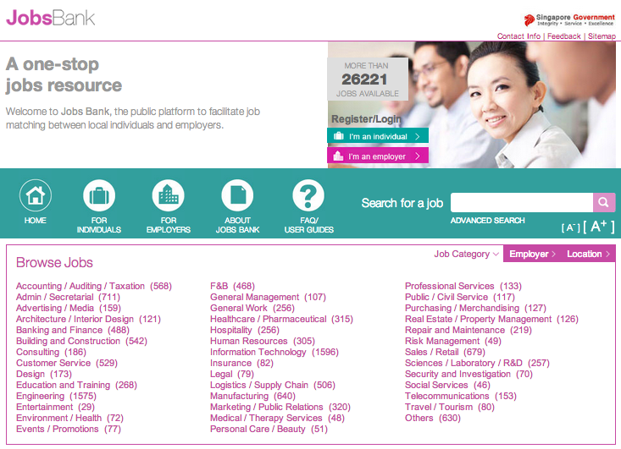621x449 pixels.
Task: Click the I'm an individual button
Action: tap(377, 136)
